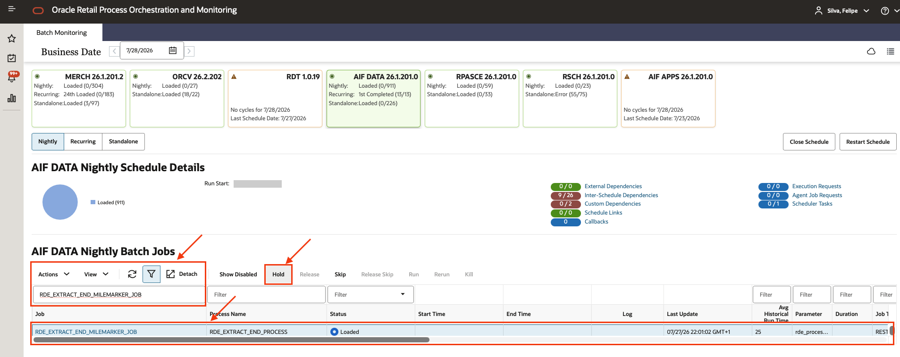Open the Help question mark icon

click(x=885, y=11)
